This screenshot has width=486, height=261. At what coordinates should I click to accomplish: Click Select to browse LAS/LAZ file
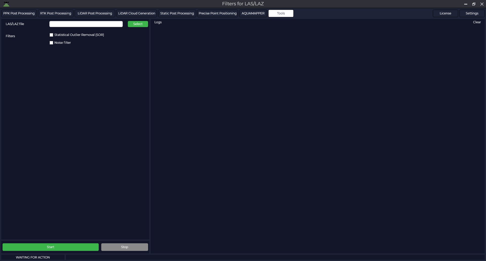point(138,24)
